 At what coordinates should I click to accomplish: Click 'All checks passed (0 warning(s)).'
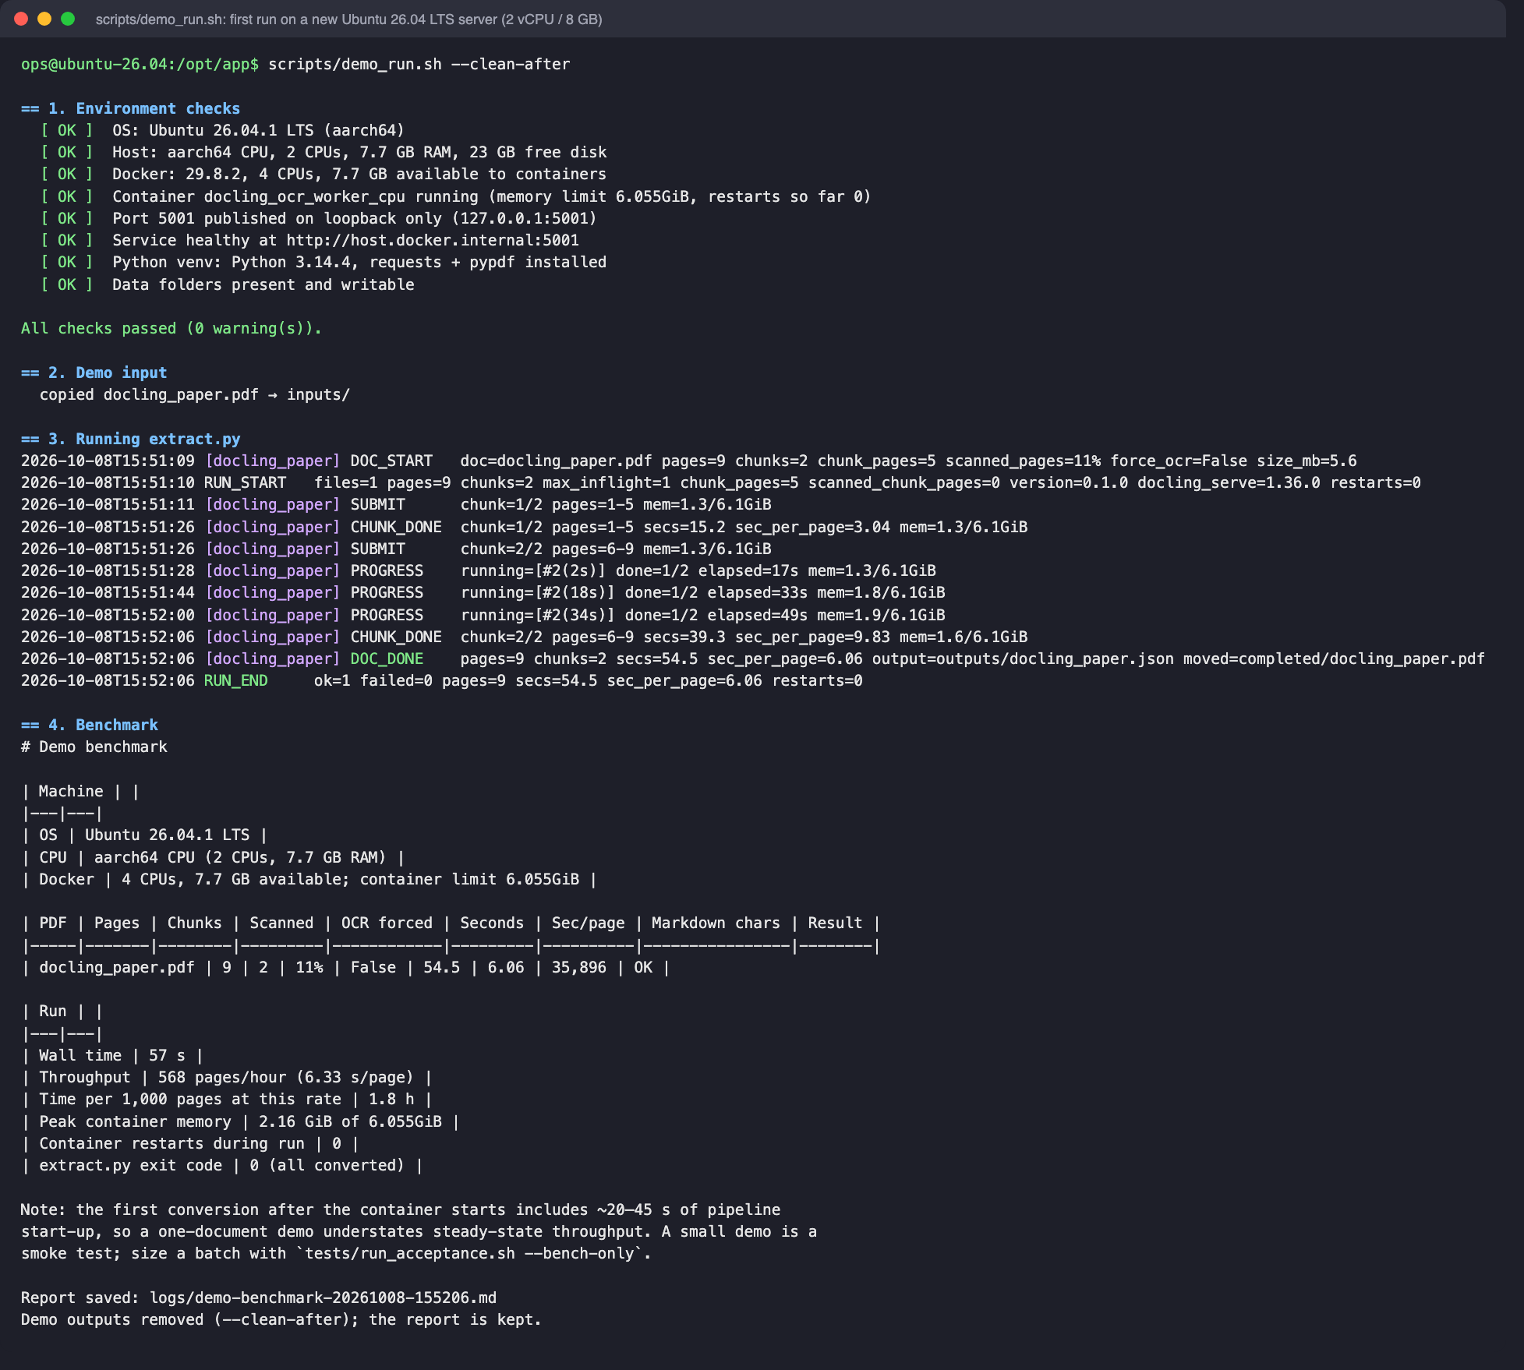[171, 328]
